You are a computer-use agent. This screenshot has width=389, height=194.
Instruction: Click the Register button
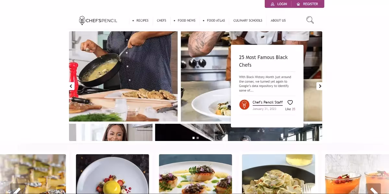tap(307, 4)
